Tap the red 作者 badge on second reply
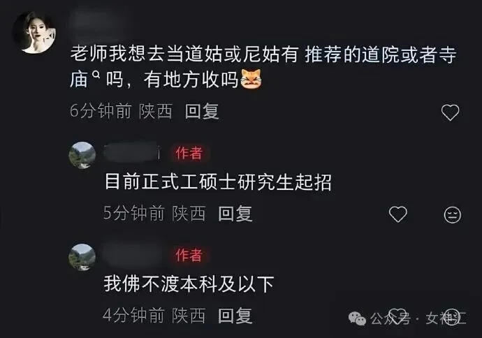The image size is (482, 338). tap(189, 255)
